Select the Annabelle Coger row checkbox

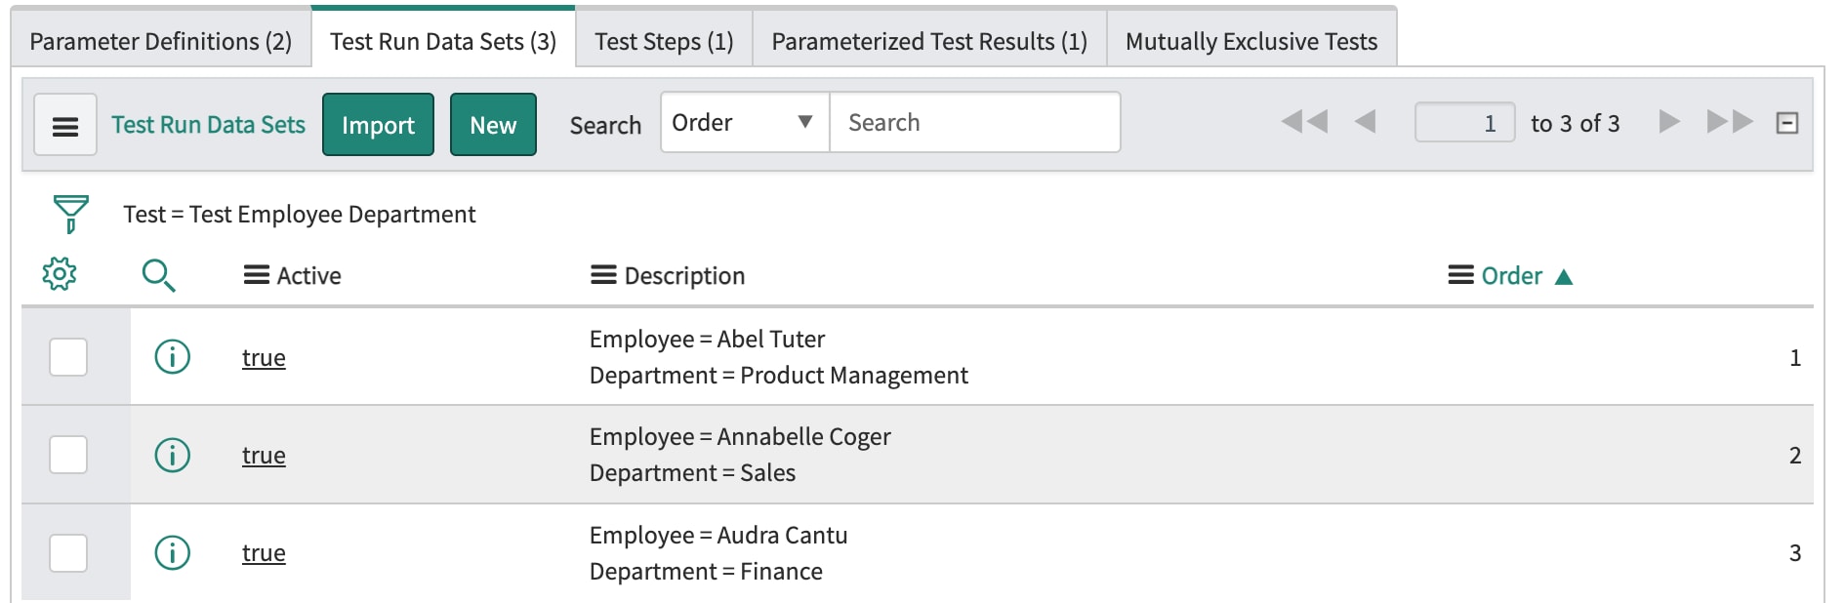pos(68,455)
